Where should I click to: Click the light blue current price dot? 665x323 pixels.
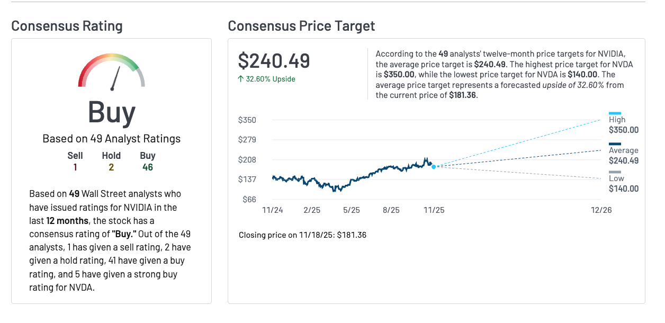coord(434,167)
